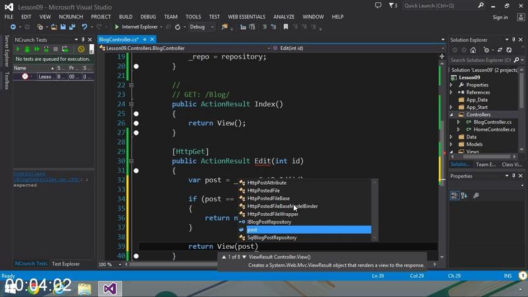Click the NCrunch double-arrow run icon
The height and width of the screenshot is (297, 528).
click(36, 49)
